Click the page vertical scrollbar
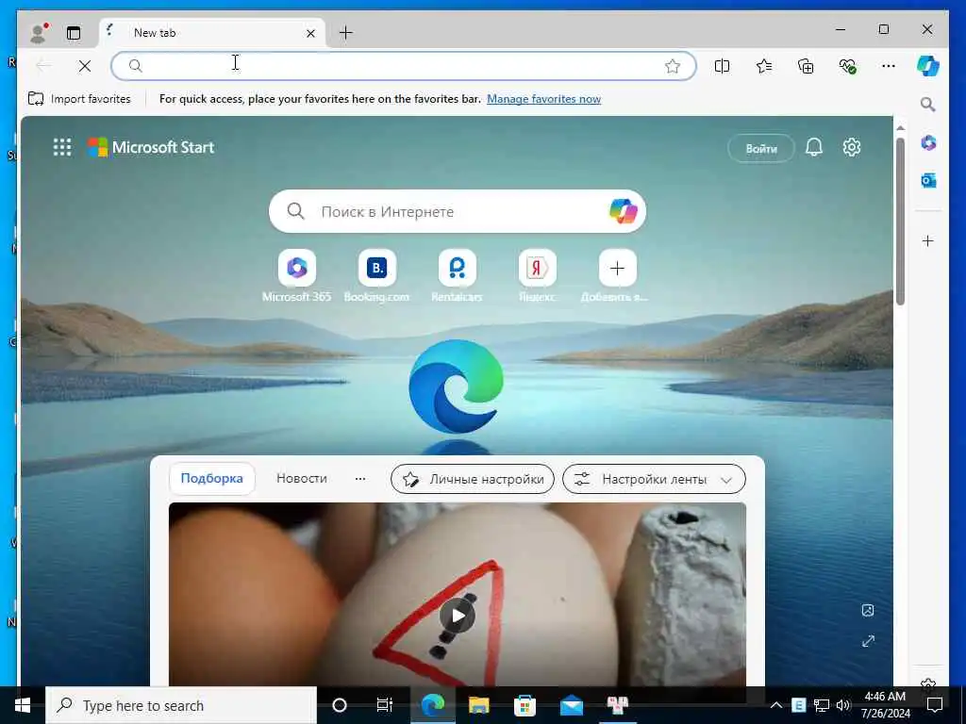966x724 pixels. tap(900, 222)
